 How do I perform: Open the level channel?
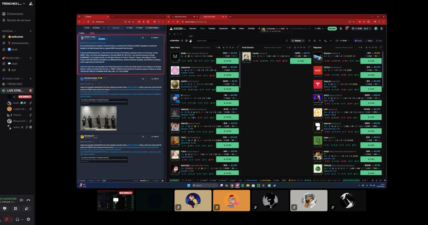(17, 49)
